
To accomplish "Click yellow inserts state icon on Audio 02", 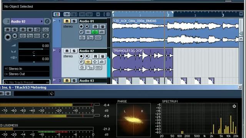I will [88, 62].
